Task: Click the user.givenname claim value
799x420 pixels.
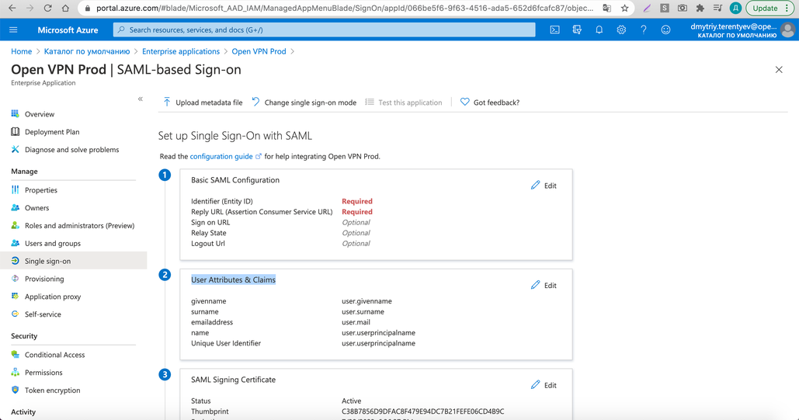Action: [366, 301]
